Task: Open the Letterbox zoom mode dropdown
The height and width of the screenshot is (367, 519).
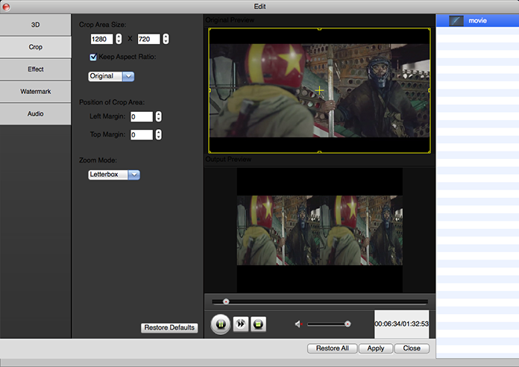Action: click(114, 175)
